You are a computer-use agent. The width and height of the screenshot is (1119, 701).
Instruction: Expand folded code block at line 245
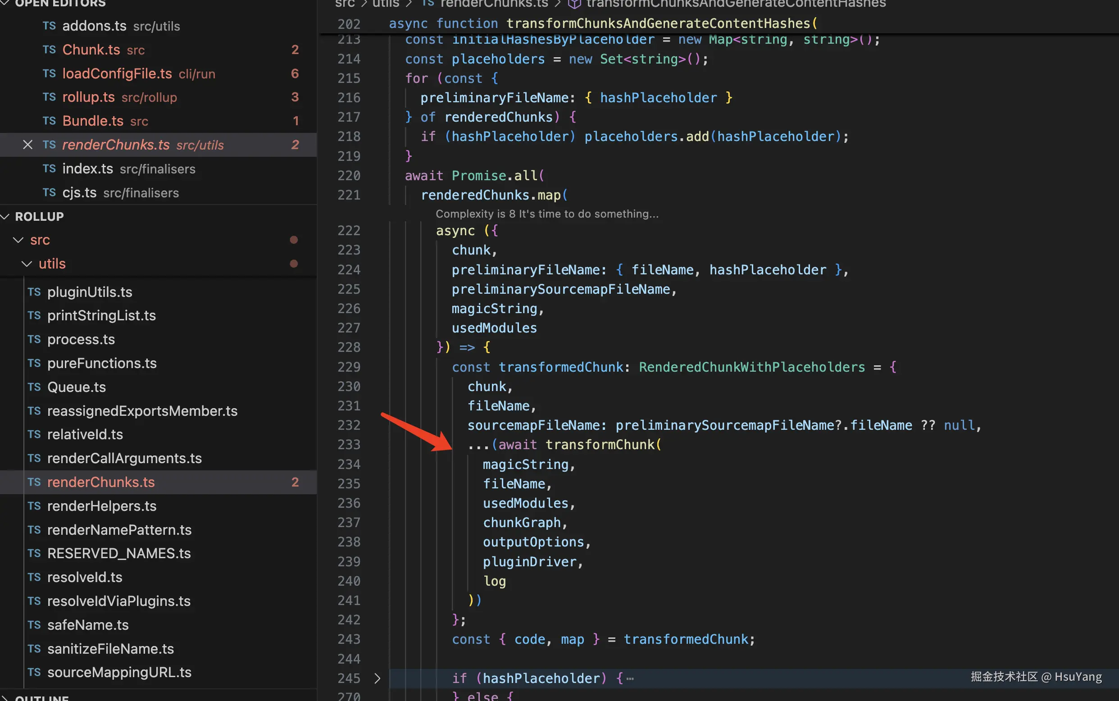coord(377,678)
